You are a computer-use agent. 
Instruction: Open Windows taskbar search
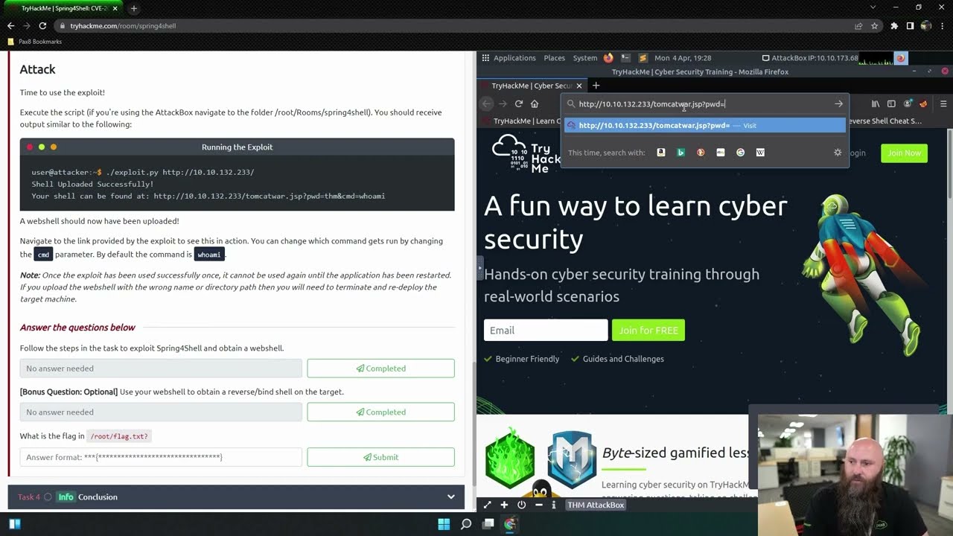click(x=466, y=524)
